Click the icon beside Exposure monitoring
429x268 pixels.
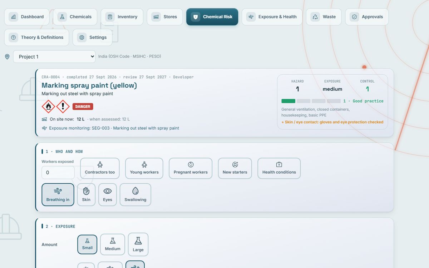[x=45, y=128]
